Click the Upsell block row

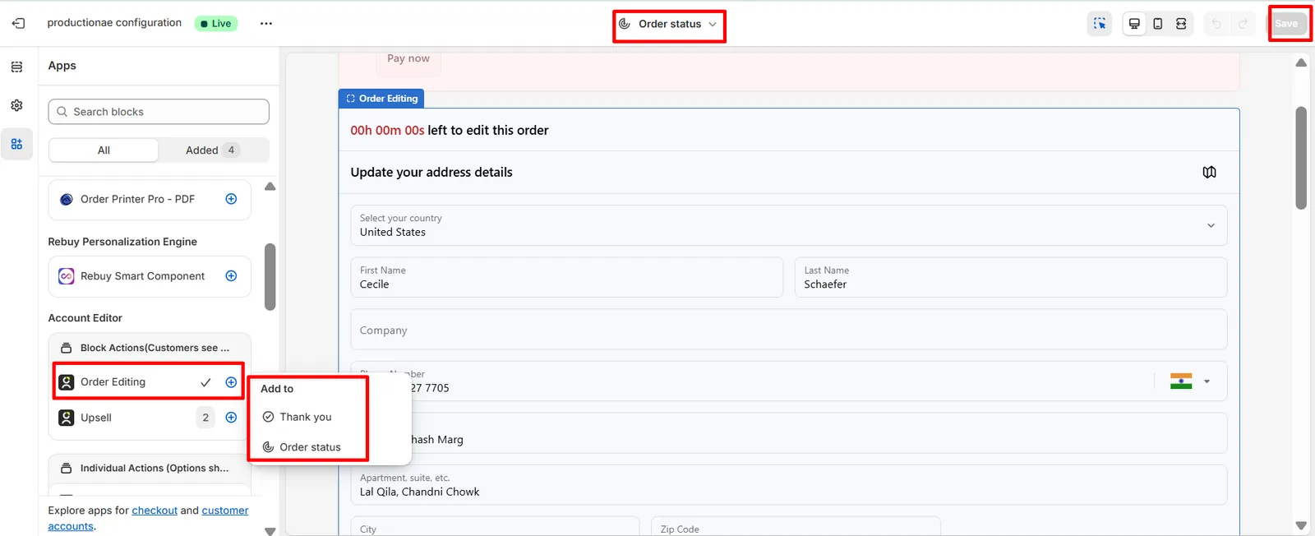pos(150,418)
